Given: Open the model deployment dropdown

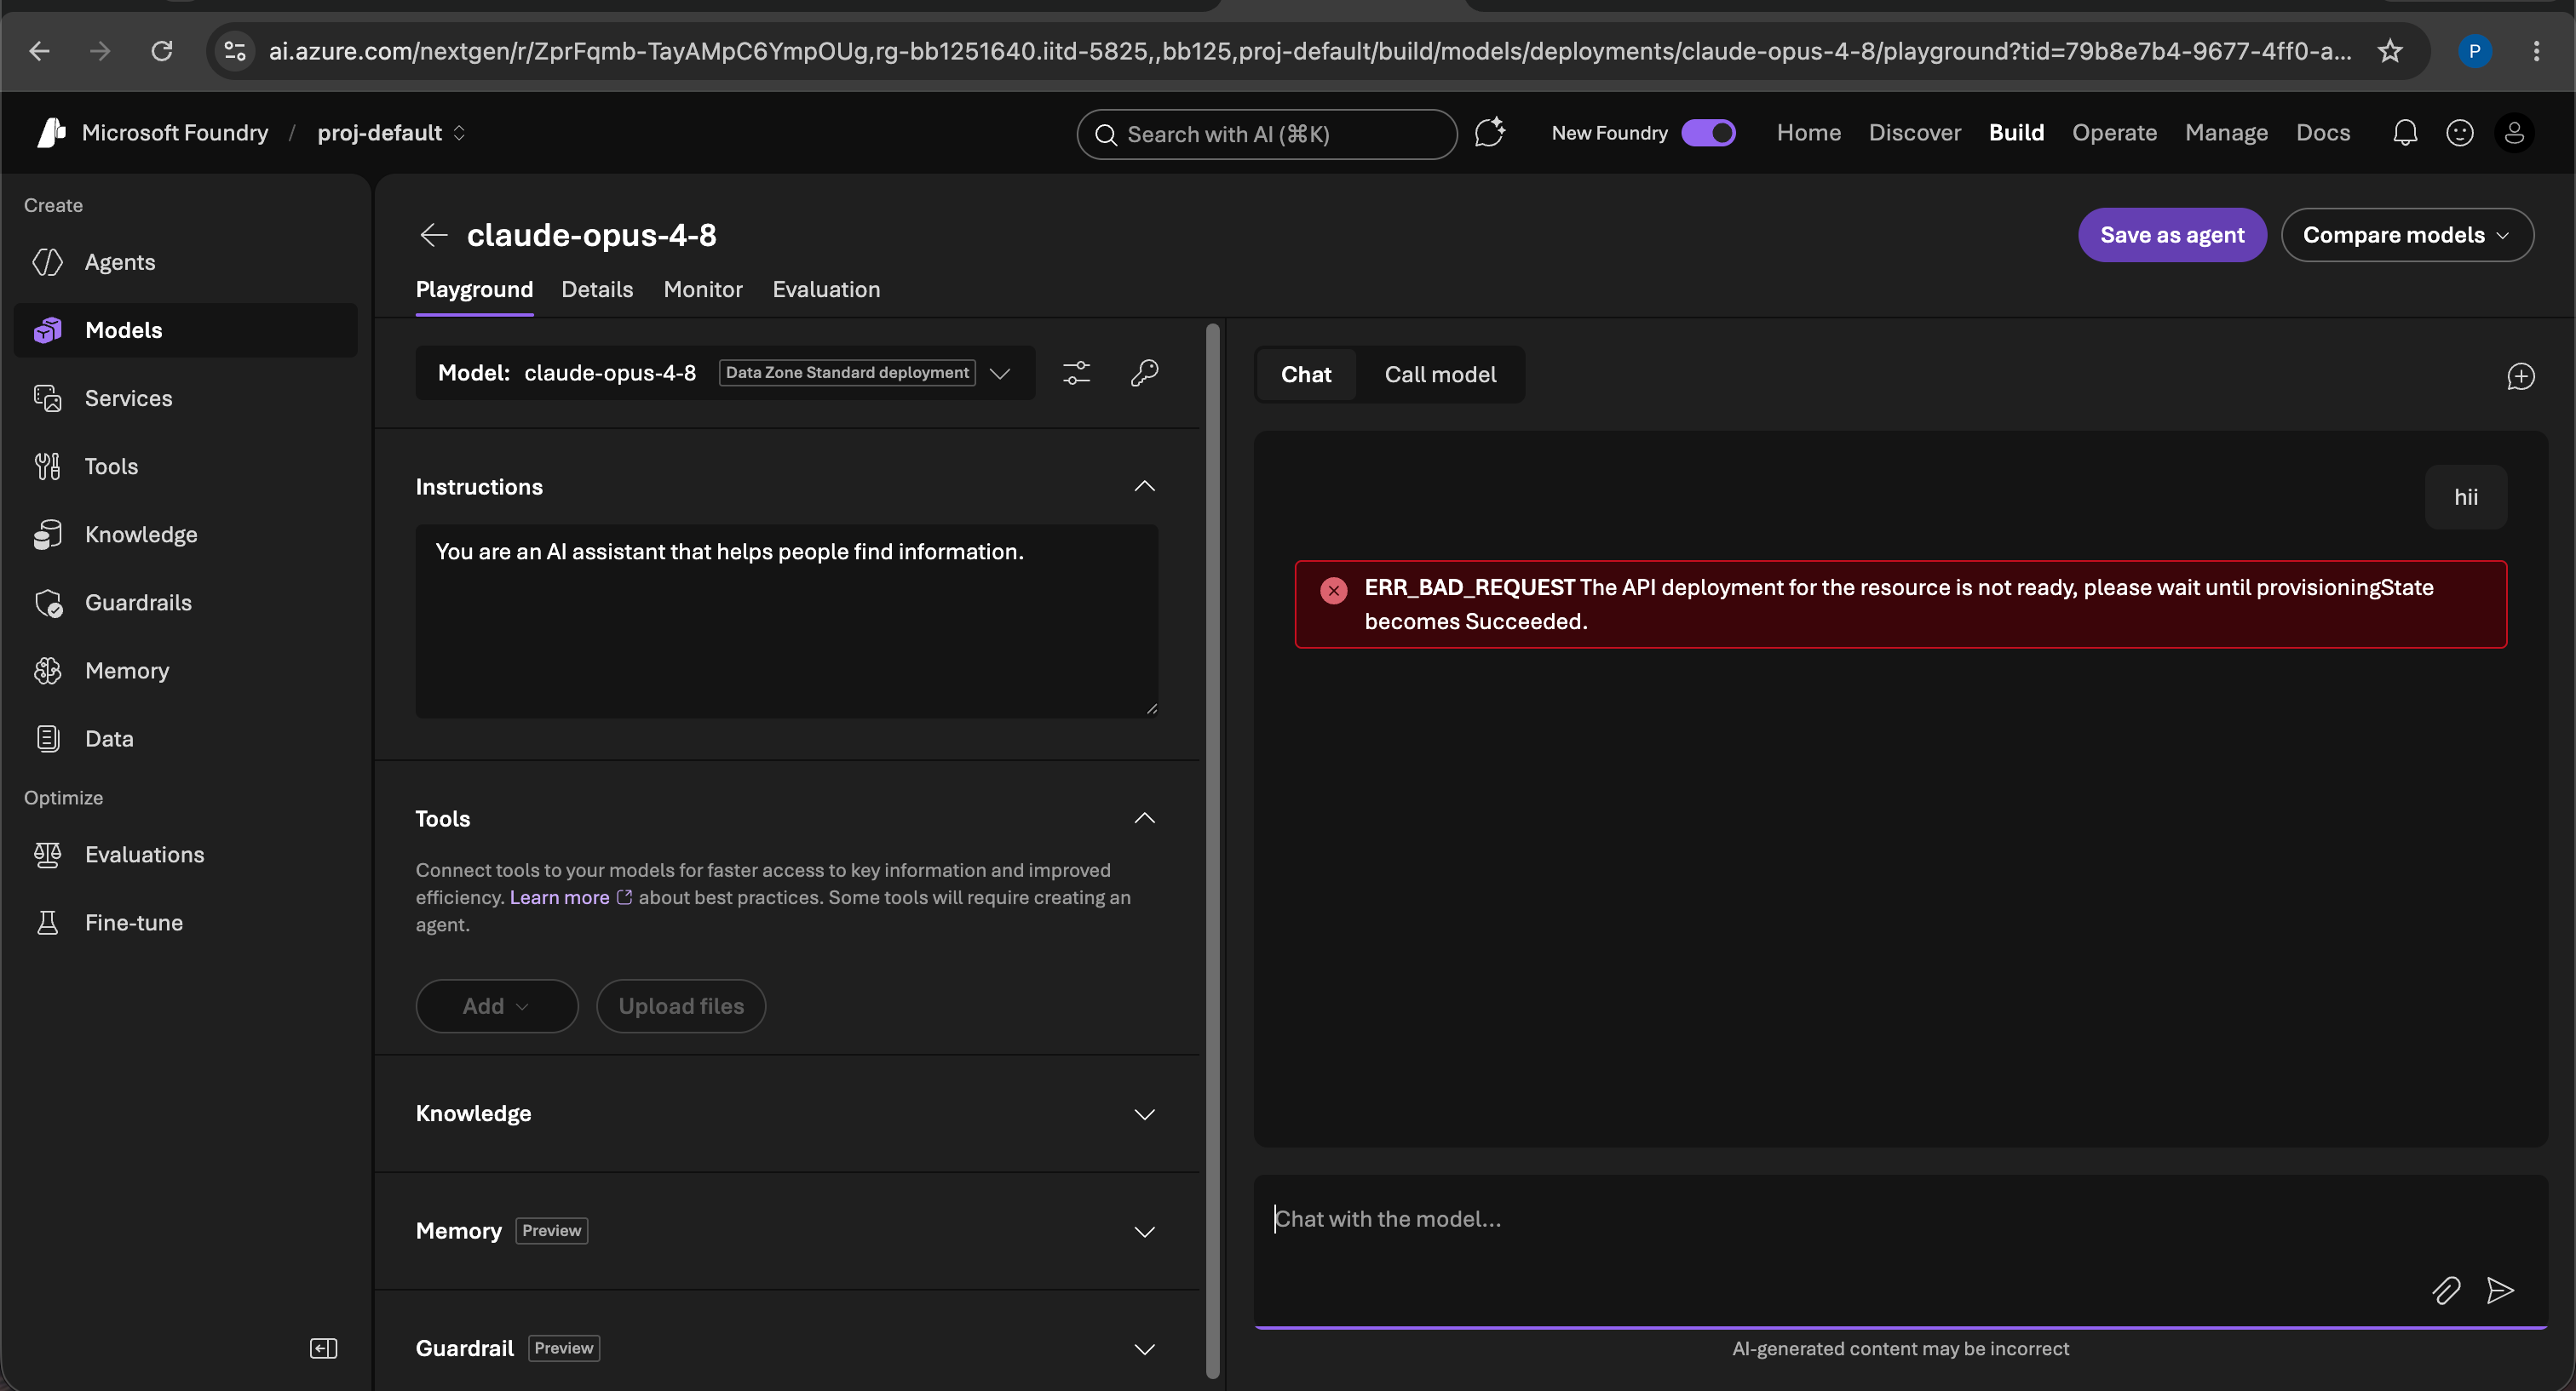Looking at the screenshot, I should click(725, 373).
